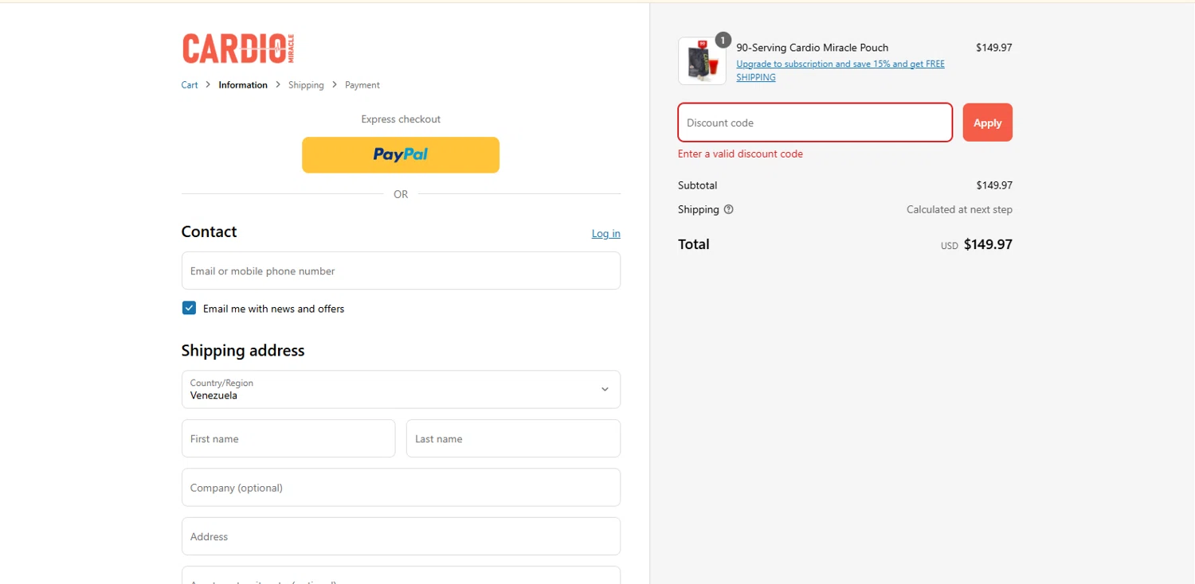Go back to Cart breadcrumb
Screen dimensions: 1195x584
pos(190,85)
